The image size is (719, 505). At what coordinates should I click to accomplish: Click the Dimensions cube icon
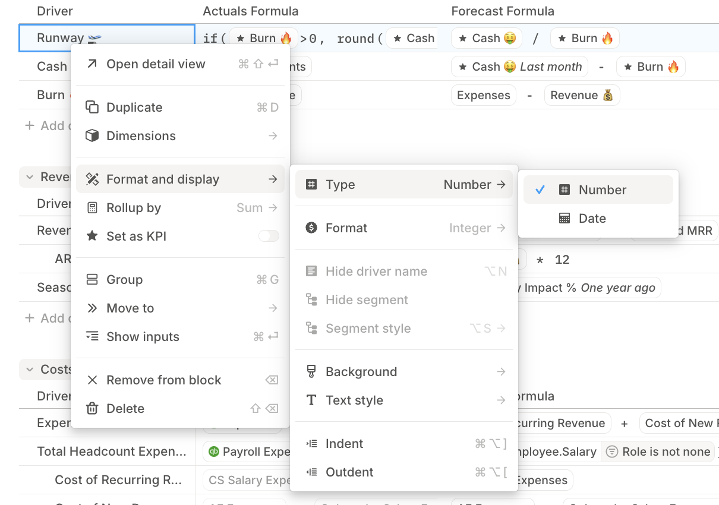click(x=92, y=136)
